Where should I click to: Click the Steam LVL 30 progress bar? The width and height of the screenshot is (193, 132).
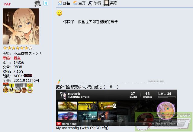[167, 97]
